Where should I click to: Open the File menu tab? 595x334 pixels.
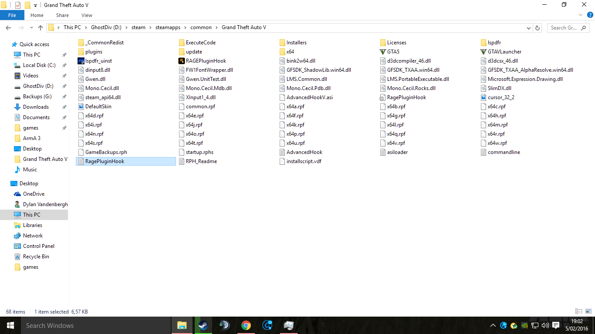tap(12, 15)
